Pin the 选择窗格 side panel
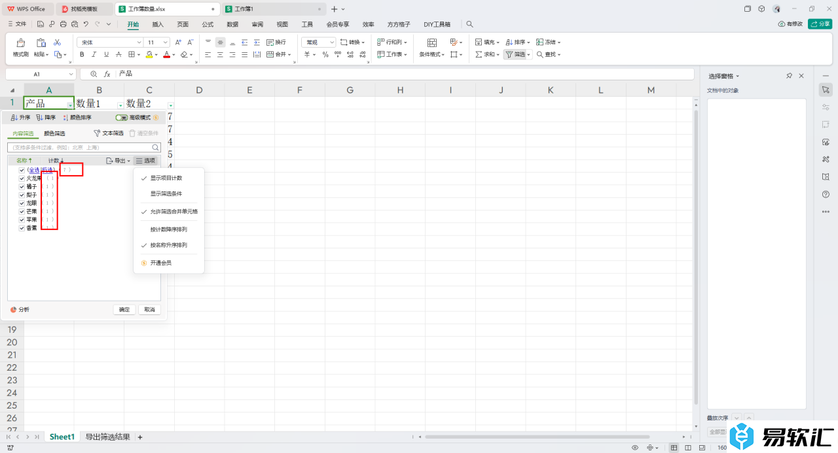The image size is (838, 453). [789, 76]
